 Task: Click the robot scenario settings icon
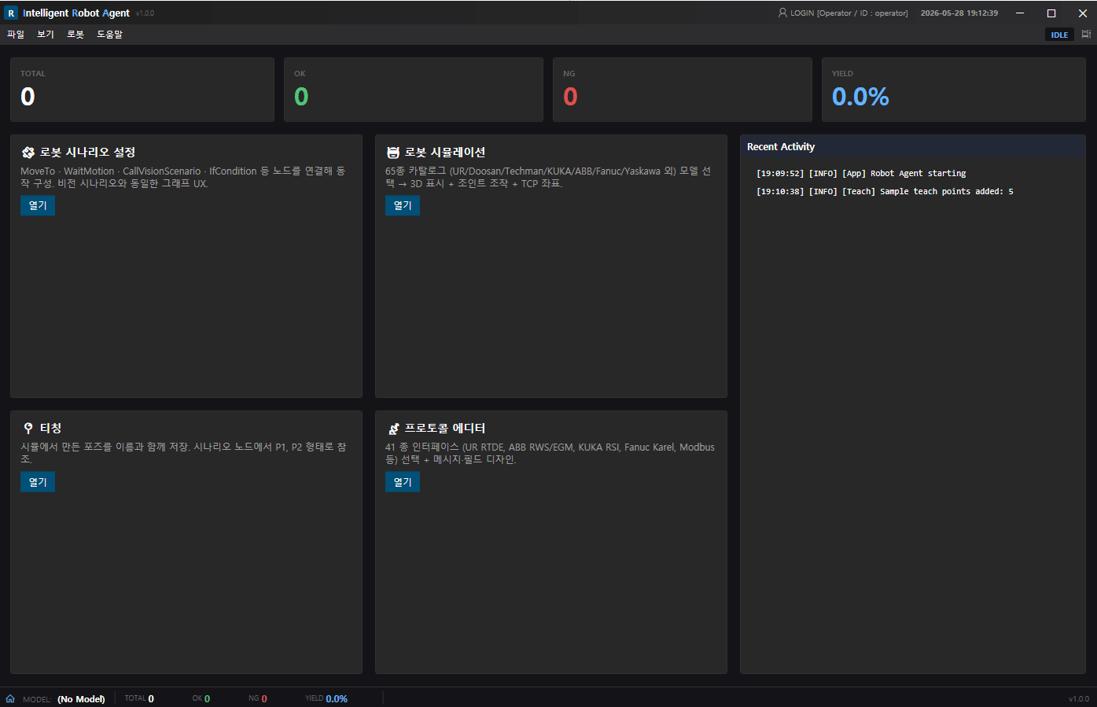28,153
